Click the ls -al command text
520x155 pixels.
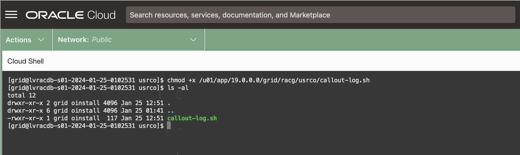coord(178,88)
